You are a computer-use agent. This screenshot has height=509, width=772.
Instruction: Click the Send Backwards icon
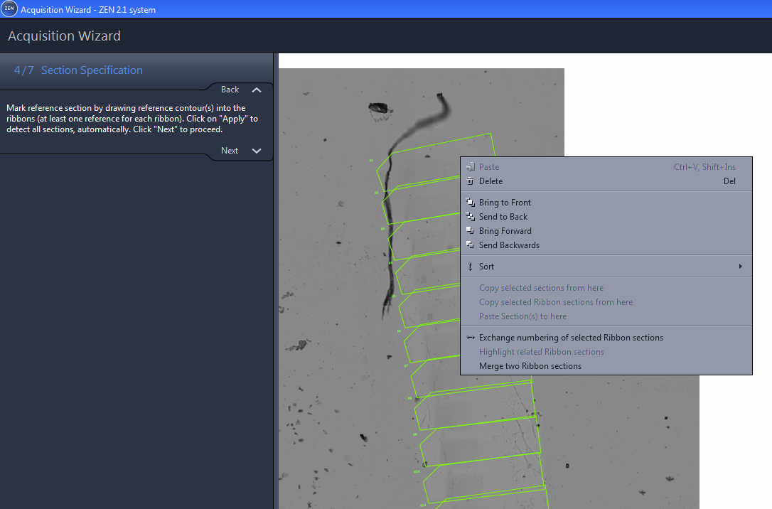(x=470, y=245)
